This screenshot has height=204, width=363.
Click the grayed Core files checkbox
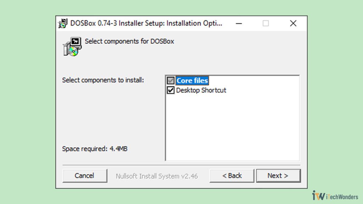click(x=171, y=81)
